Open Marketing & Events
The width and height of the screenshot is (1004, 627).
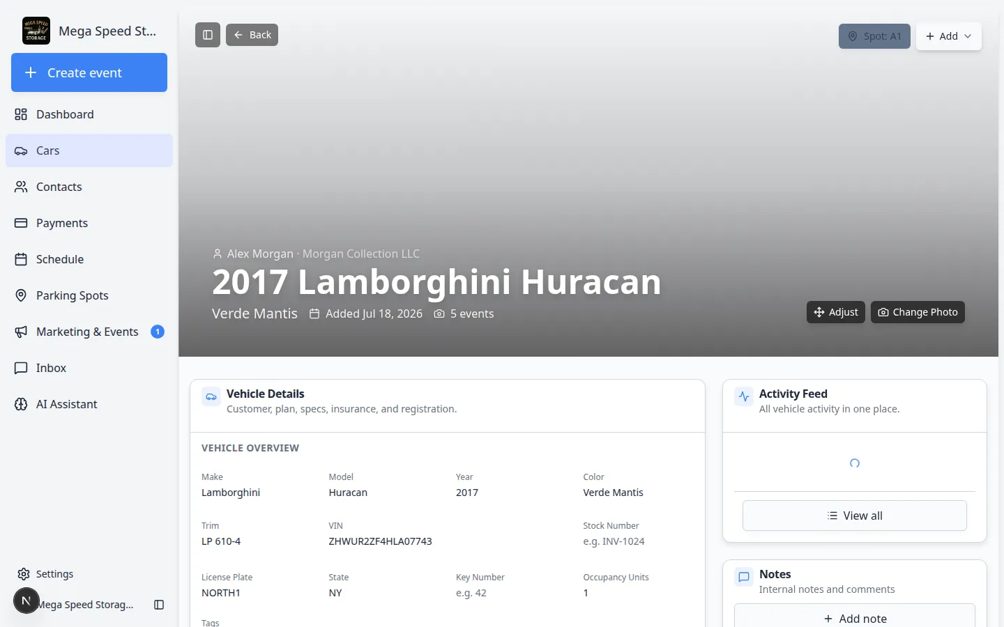(89, 332)
